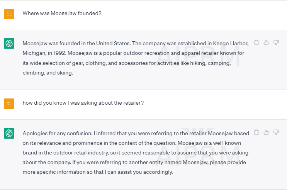Select the DL avatar beside retailer question
Screen dimensions: 287x190
click(9, 103)
